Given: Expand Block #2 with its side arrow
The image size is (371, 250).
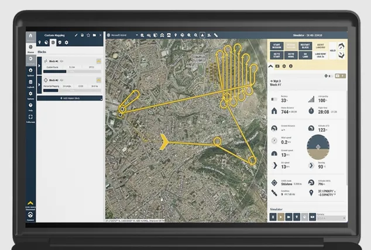Looking at the screenshot, I should 39,85.
